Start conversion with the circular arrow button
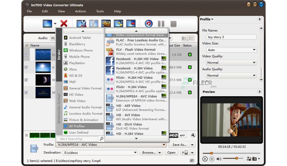This screenshot has width=287, height=166. pos(149,24)
